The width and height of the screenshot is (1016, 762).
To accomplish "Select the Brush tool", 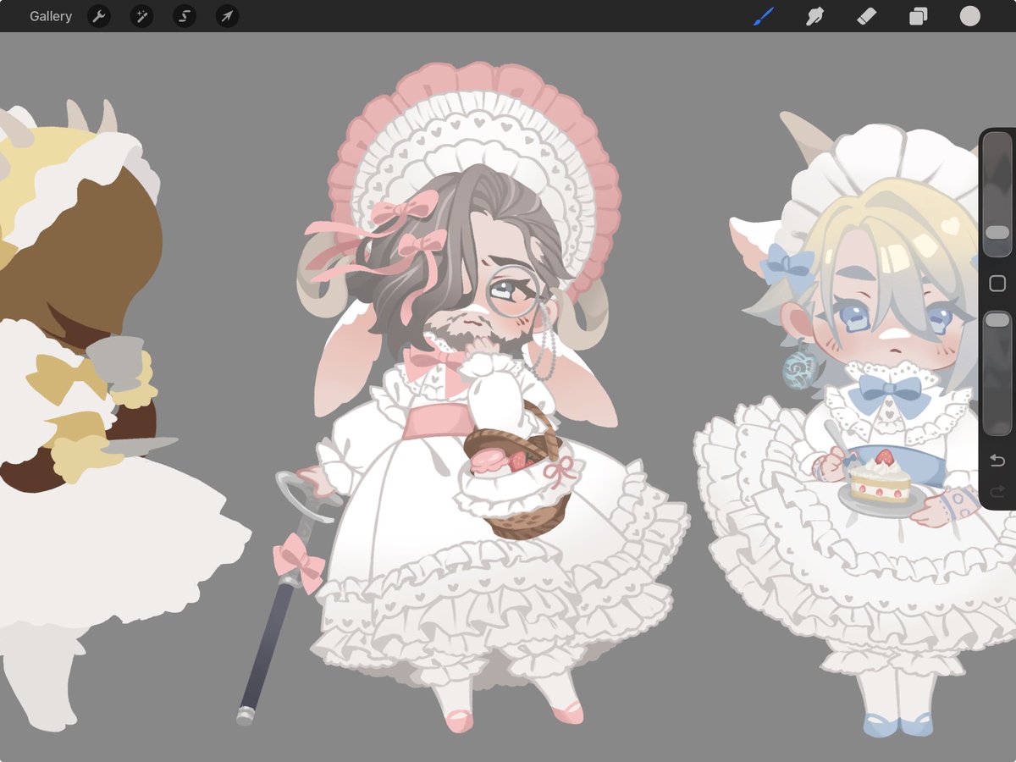I will [x=764, y=16].
